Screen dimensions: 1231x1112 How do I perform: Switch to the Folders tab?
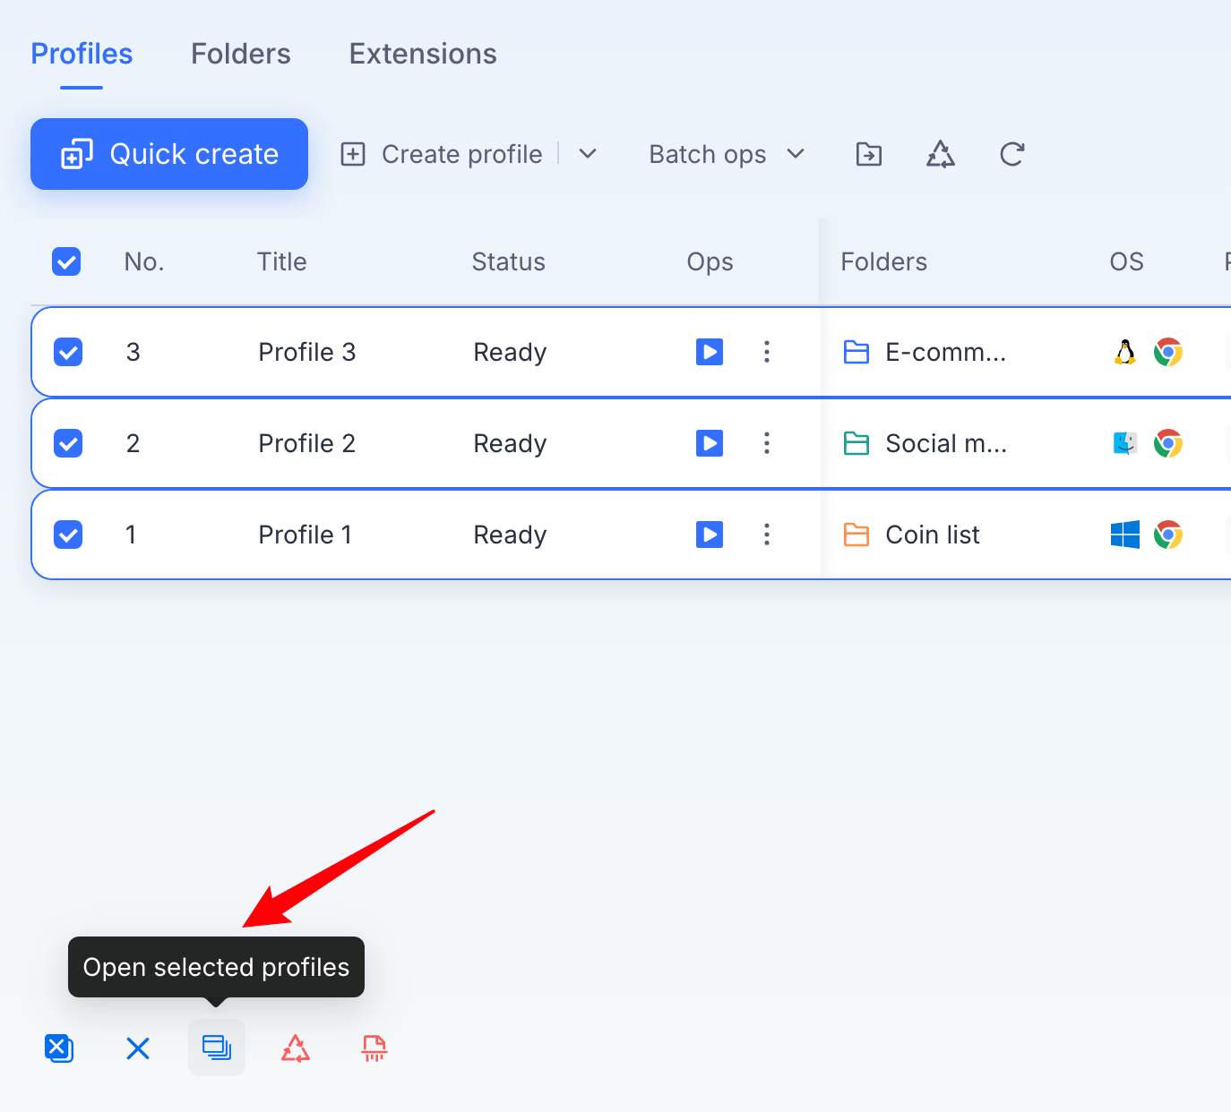click(241, 54)
